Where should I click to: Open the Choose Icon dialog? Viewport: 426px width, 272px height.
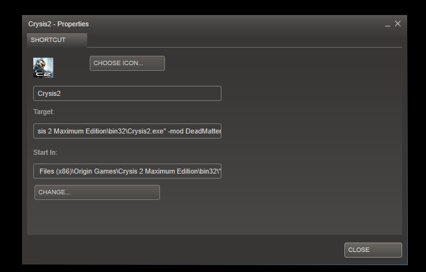point(127,63)
